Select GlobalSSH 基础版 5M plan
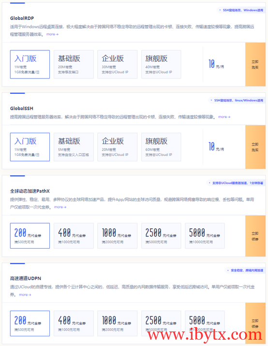 pyautogui.click(x=74, y=147)
